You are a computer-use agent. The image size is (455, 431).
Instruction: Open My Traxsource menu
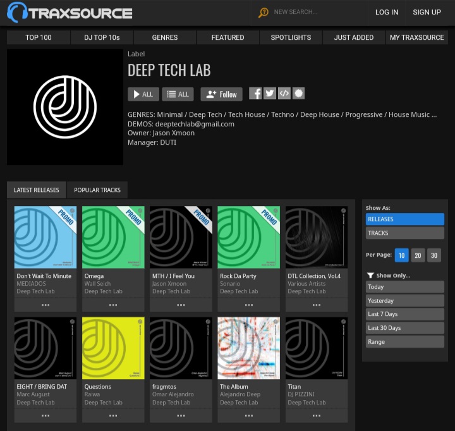click(416, 37)
